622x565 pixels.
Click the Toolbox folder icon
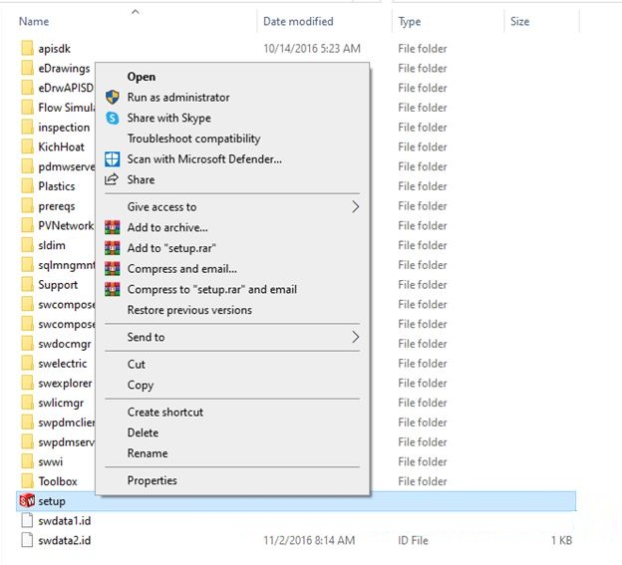(27, 481)
